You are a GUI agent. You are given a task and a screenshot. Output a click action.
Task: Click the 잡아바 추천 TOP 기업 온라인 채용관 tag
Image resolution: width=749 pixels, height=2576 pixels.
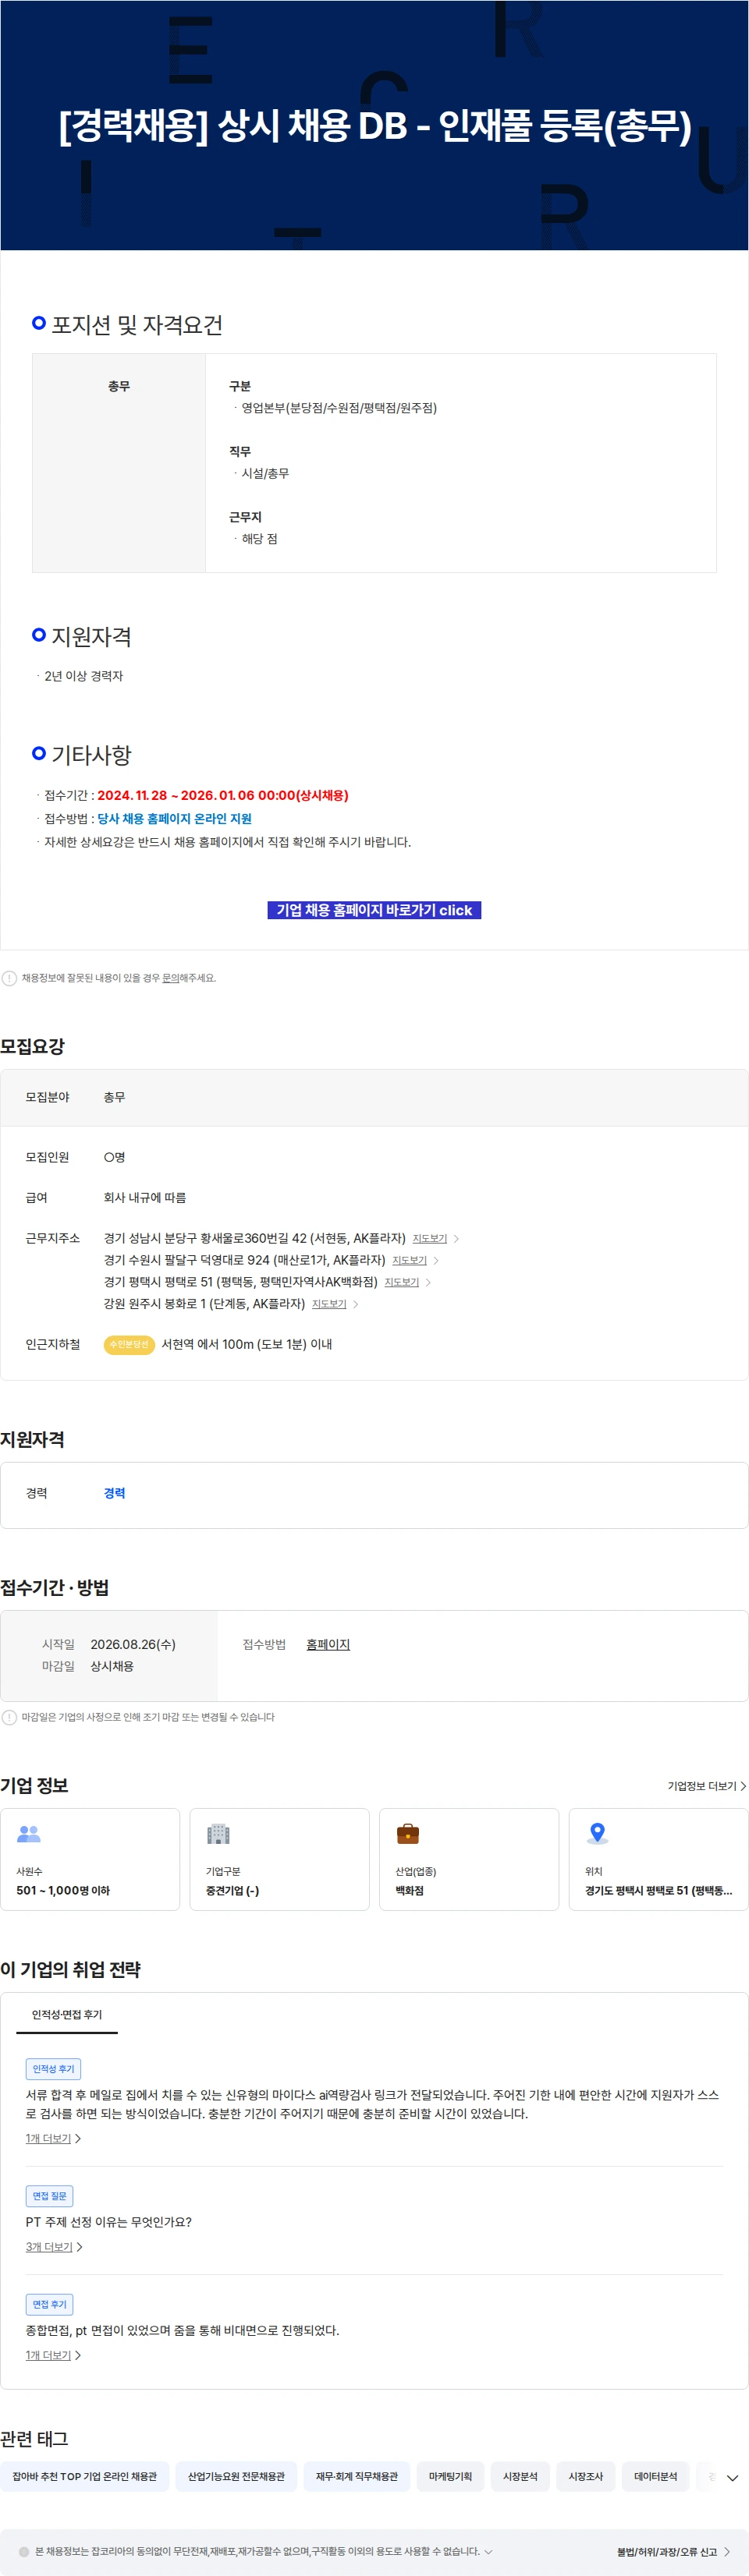tap(84, 2476)
